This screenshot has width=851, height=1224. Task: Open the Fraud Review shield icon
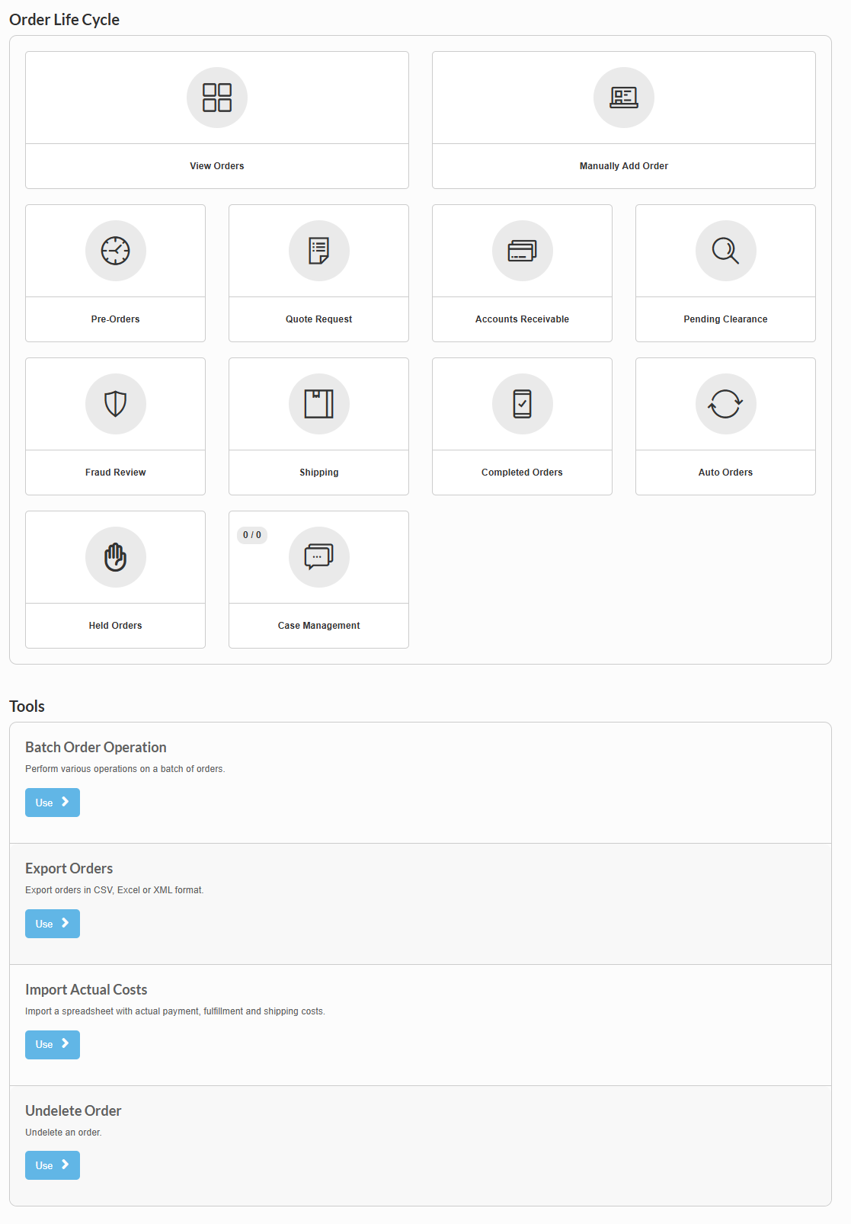tap(116, 404)
